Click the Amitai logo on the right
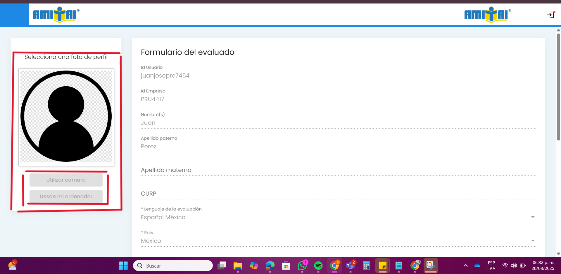 point(487,15)
